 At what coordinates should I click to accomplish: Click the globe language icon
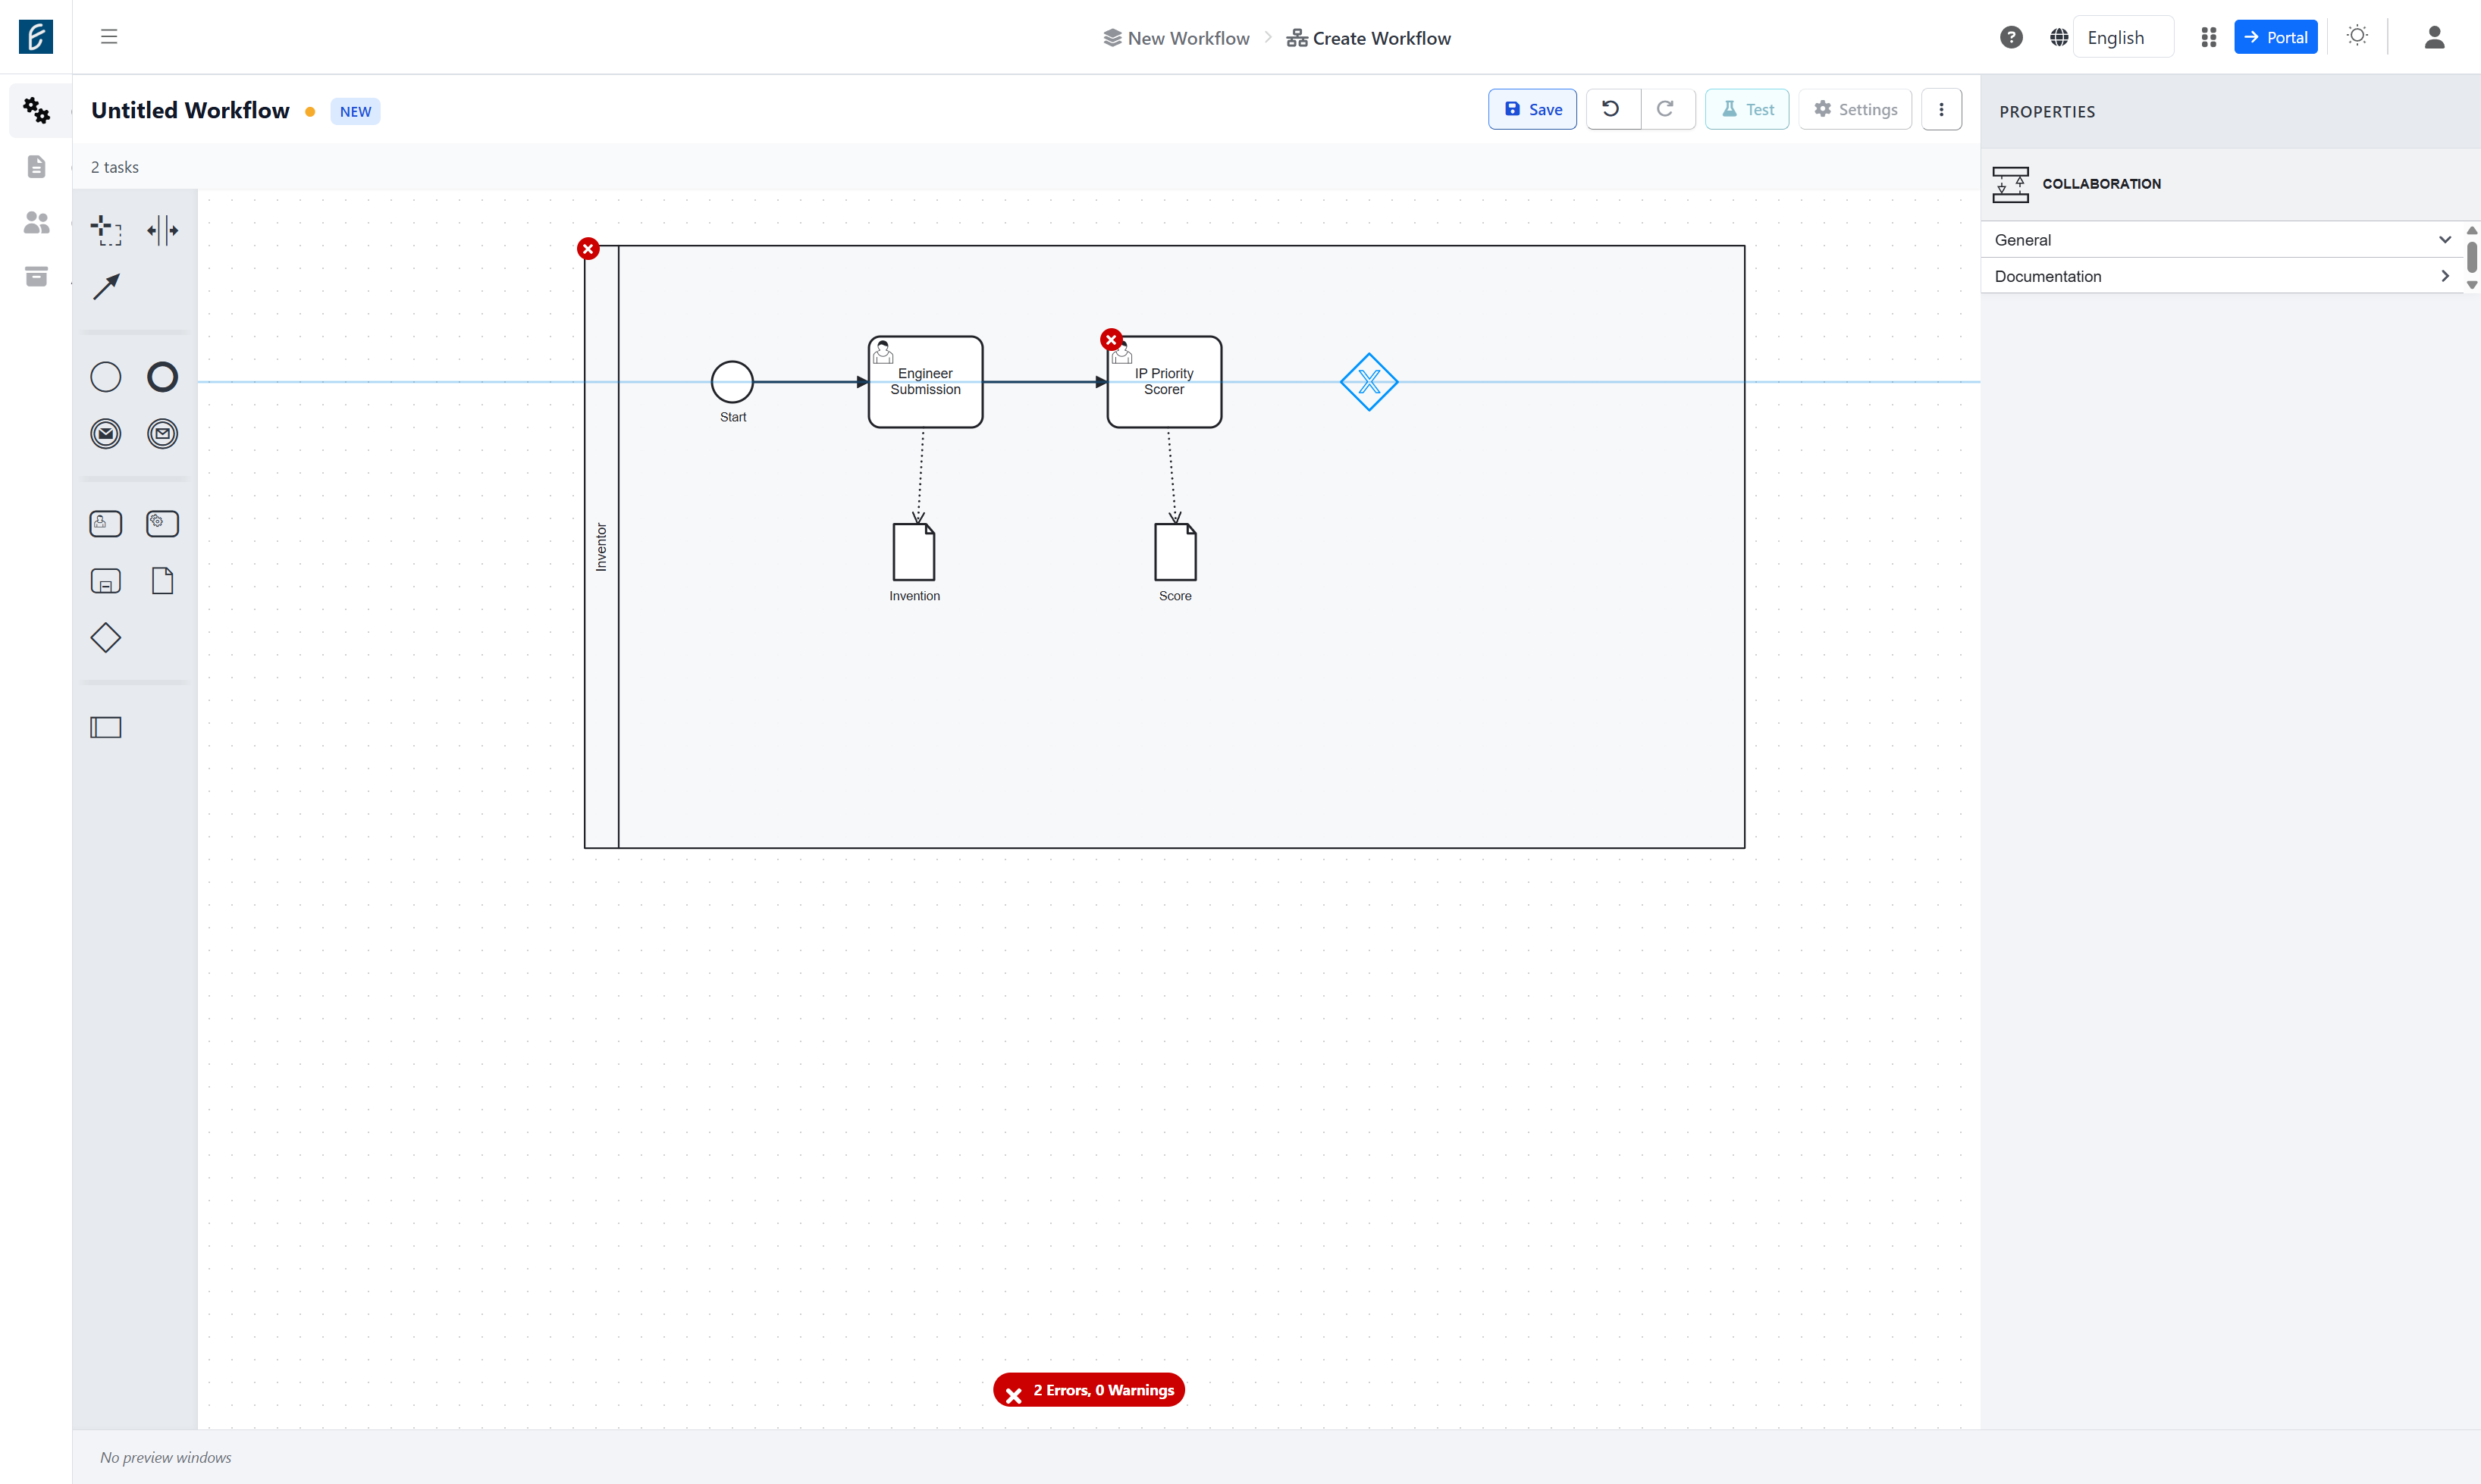pyautogui.click(x=2059, y=37)
